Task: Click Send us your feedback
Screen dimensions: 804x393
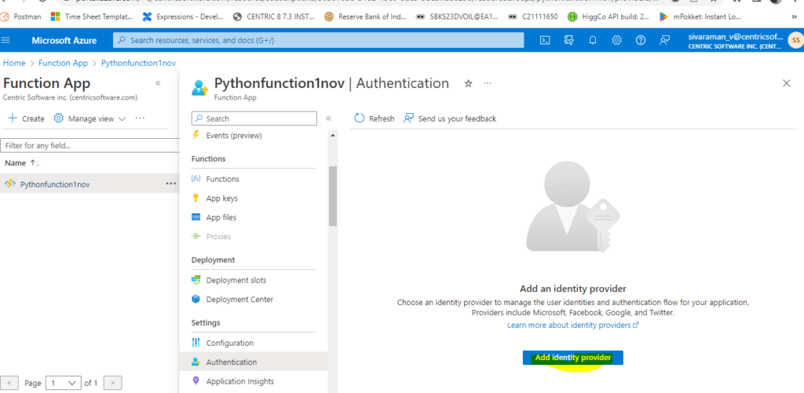Action: (450, 118)
